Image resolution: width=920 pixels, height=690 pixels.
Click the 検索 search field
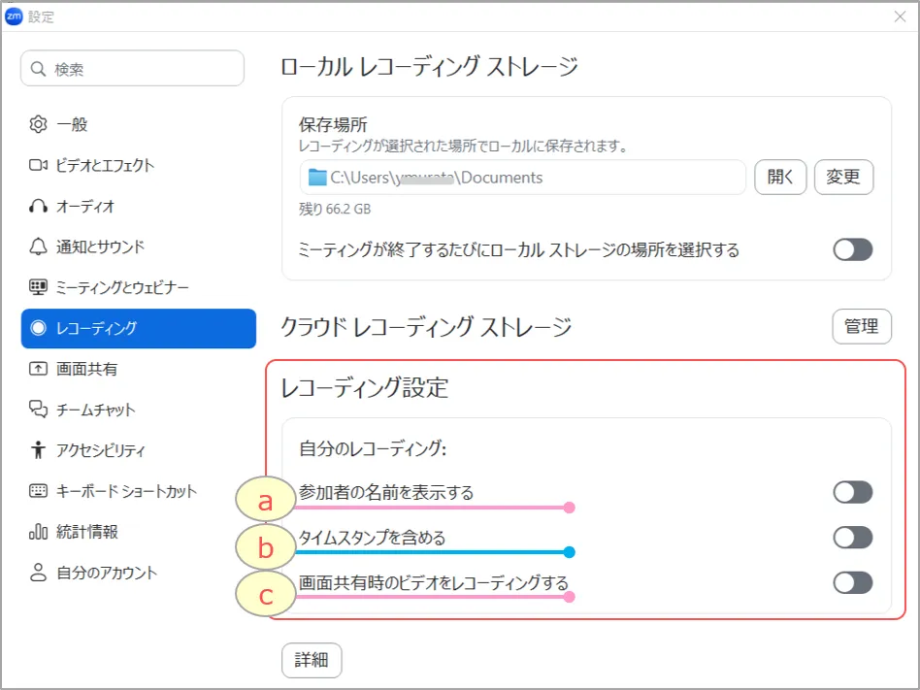coord(133,69)
